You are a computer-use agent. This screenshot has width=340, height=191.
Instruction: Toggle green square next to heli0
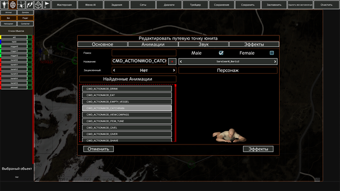pos(30,42)
